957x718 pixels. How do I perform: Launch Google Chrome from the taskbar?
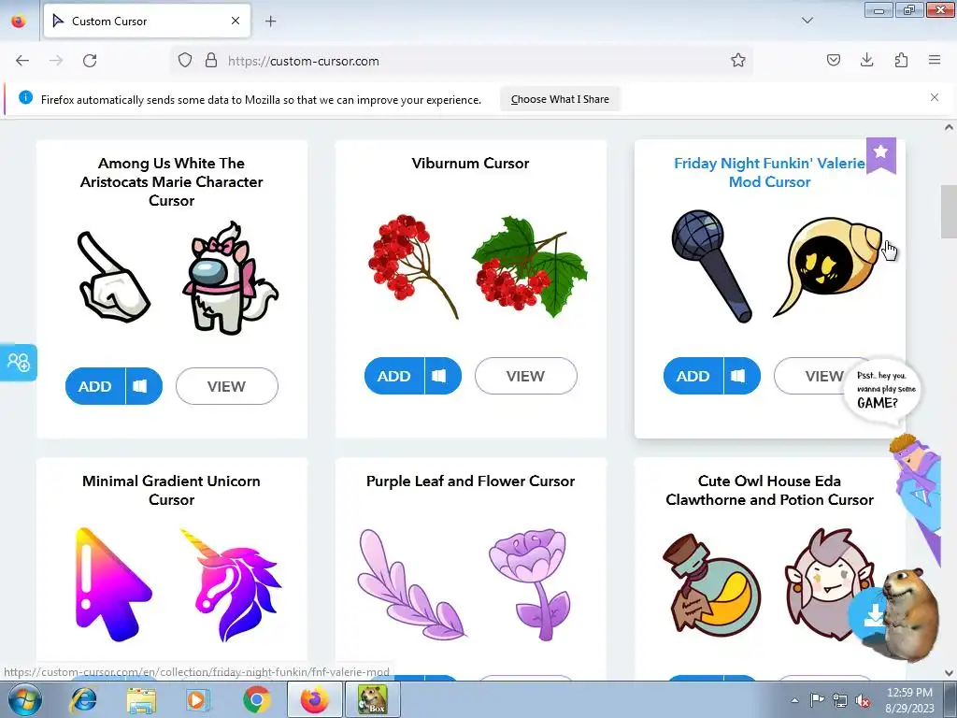pyautogui.click(x=256, y=699)
